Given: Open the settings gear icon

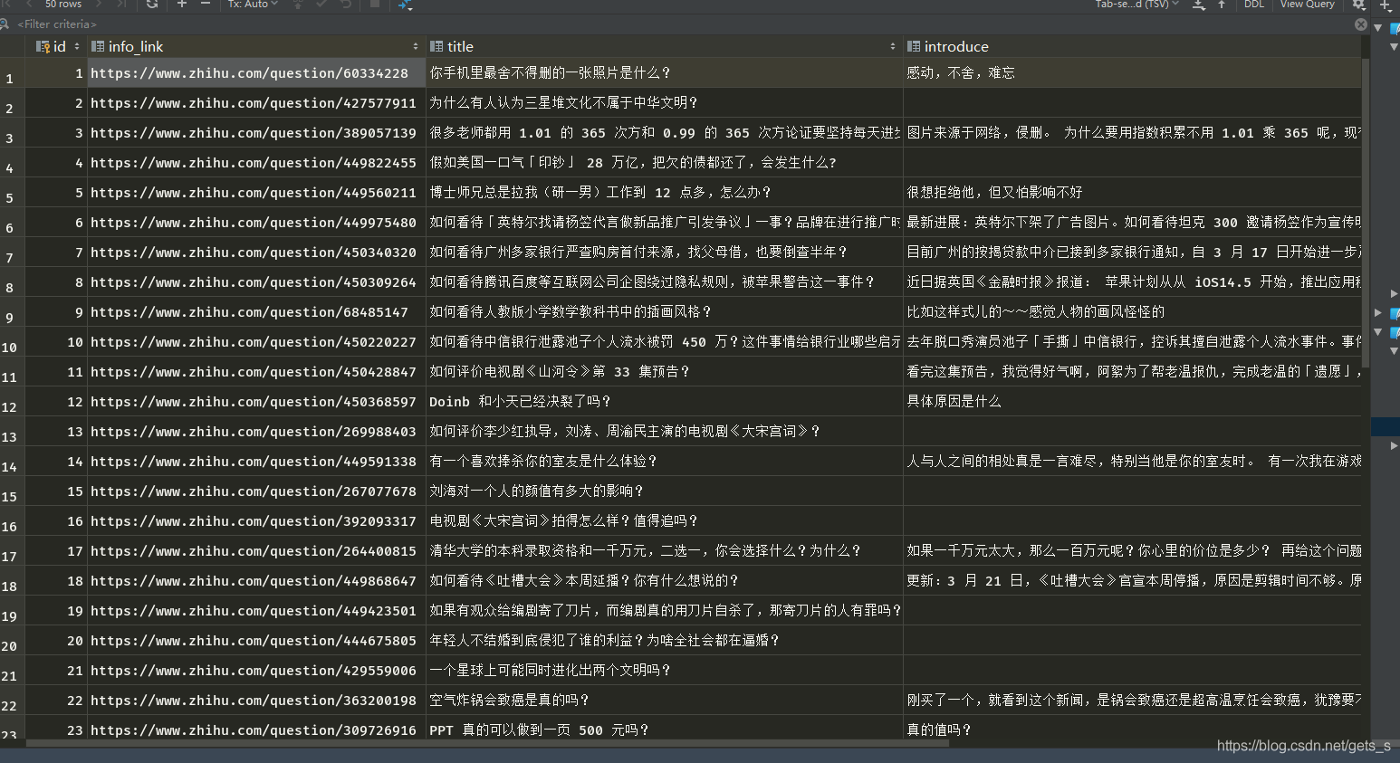Looking at the screenshot, I should [1358, 5].
